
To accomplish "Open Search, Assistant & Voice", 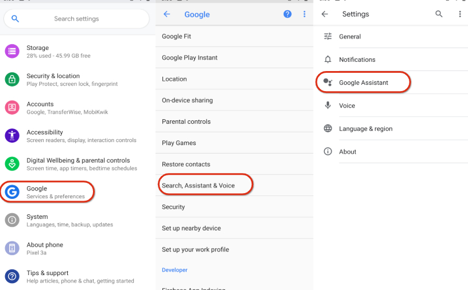I will pos(198,186).
